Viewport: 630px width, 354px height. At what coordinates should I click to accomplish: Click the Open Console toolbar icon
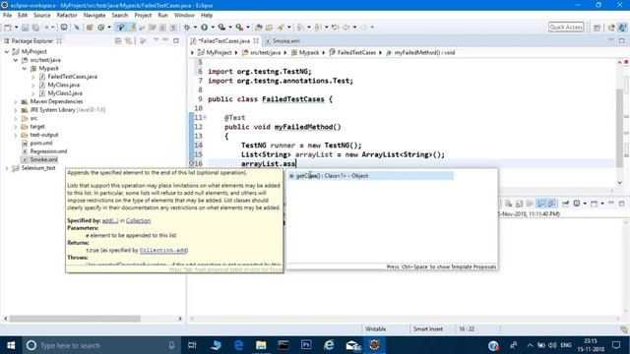tap(64, 28)
